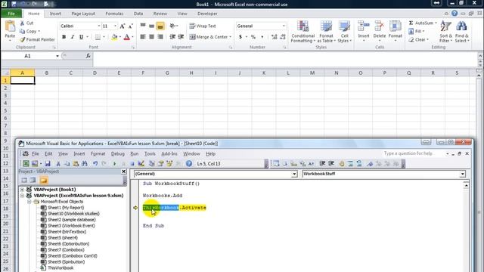The image size is (484, 272).
Task: Click the VBA toolbar Save icon
Action: tap(48, 164)
